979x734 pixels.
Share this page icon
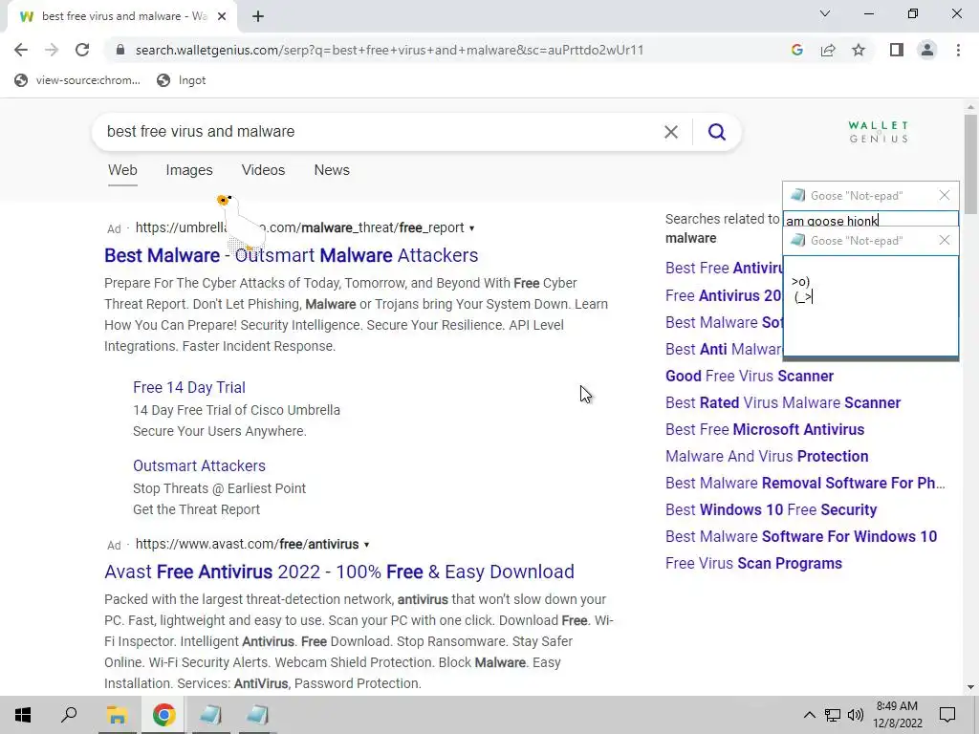click(x=828, y=50)
